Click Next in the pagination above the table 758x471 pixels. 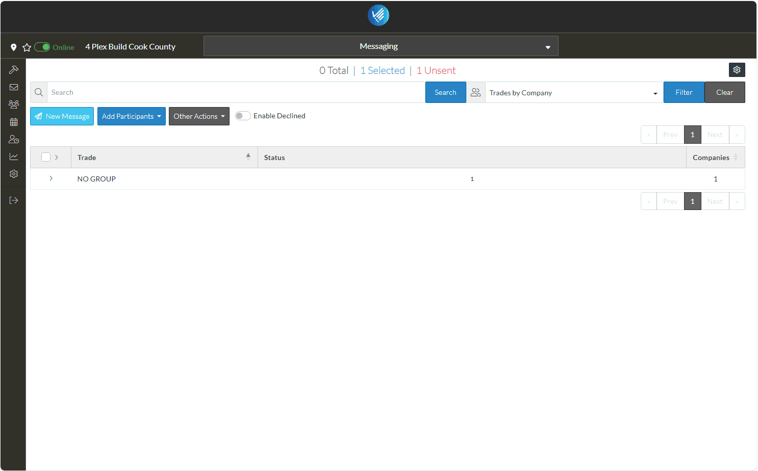pyautogui.click(x=715, y=135)
